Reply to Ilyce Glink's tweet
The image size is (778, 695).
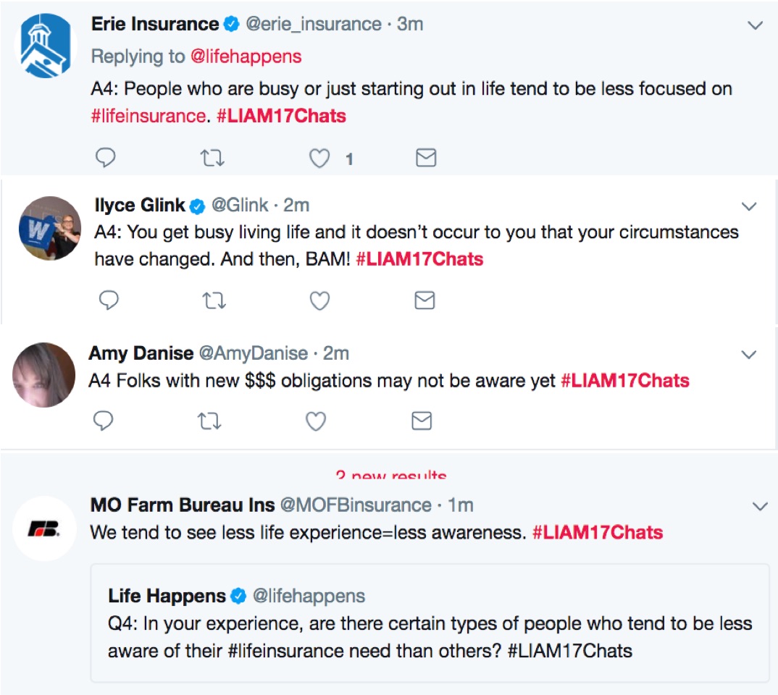click(107, 300)
